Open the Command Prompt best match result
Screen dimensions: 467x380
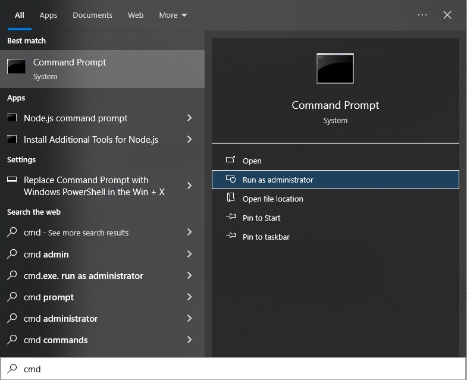(x=102, y=69)
